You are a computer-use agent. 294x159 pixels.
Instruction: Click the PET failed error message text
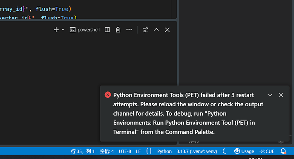click(188, 114)
